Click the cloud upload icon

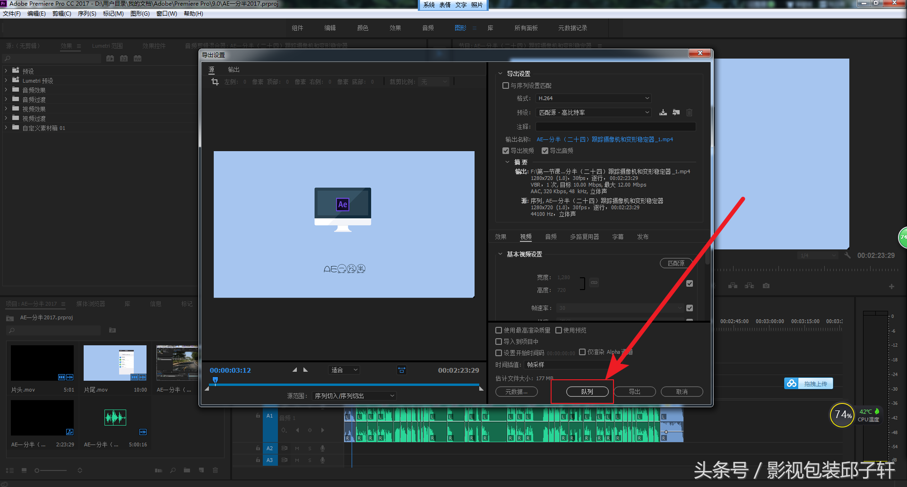tap(792, 384)
